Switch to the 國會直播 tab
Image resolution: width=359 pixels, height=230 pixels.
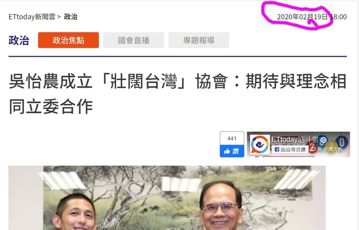point(134,40)
